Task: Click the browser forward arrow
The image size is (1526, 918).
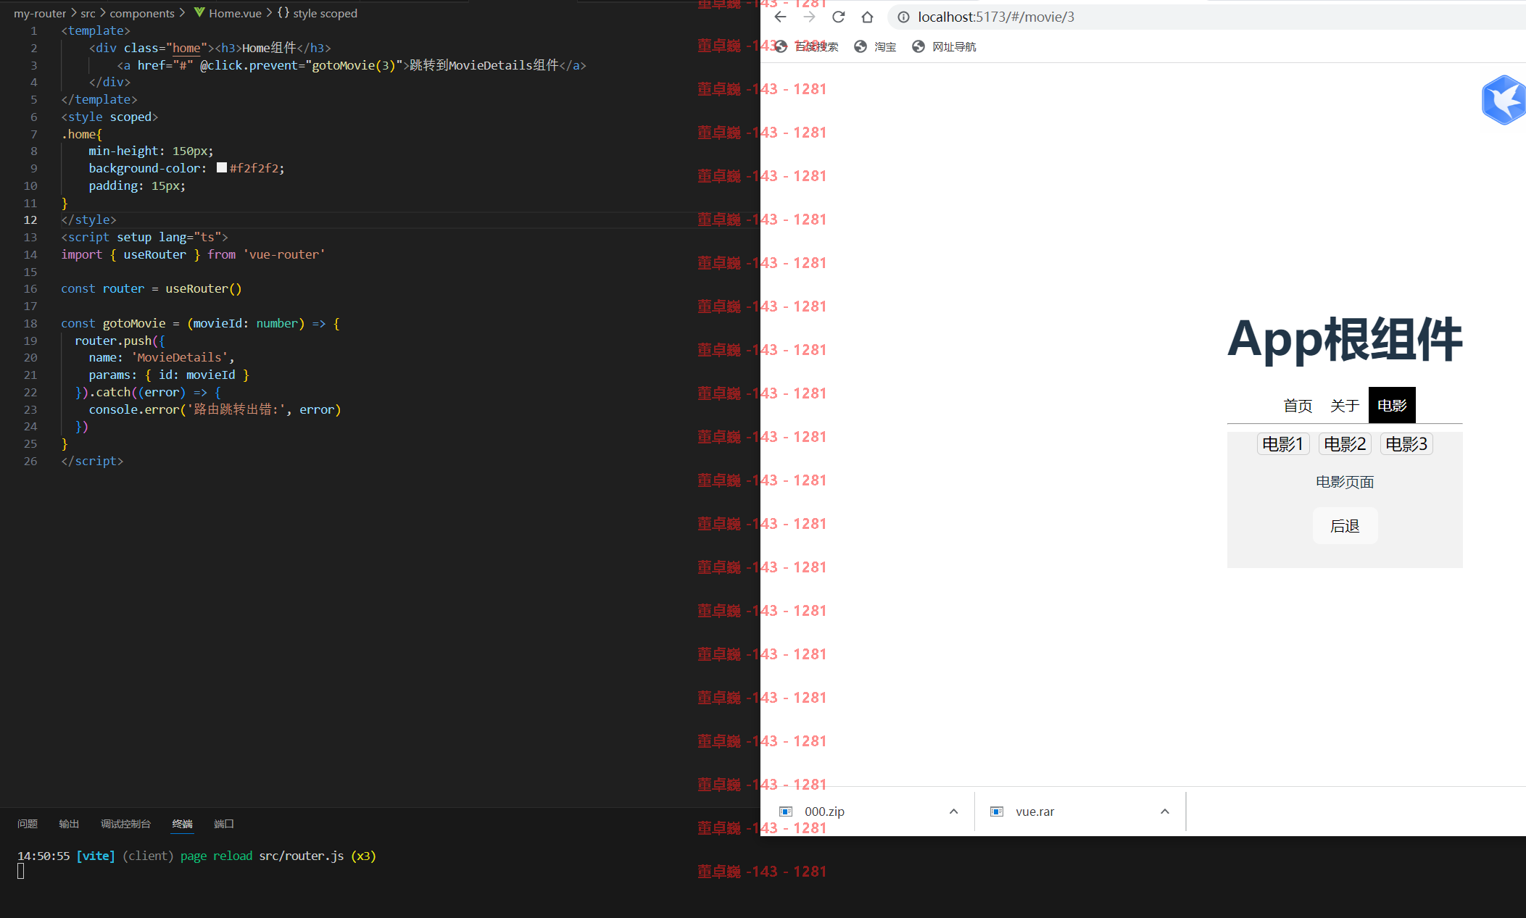Action: [x=809, y=17]
